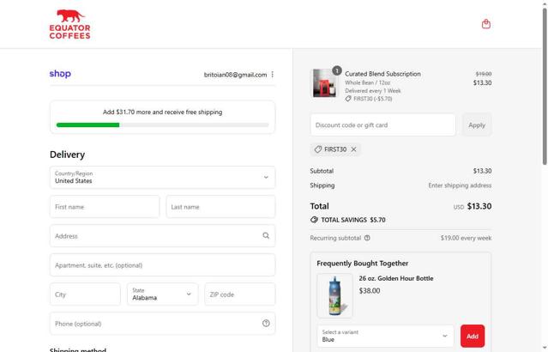Click the free shipping progress bar

point(162,124)
